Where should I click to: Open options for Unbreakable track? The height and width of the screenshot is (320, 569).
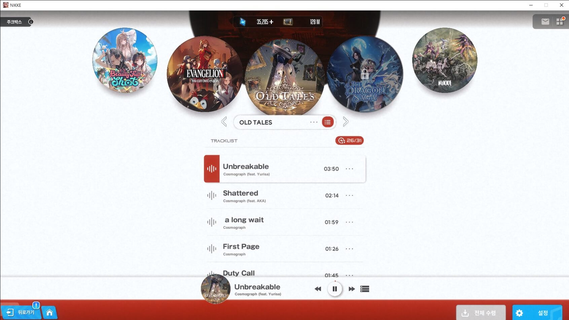[350, 169]
